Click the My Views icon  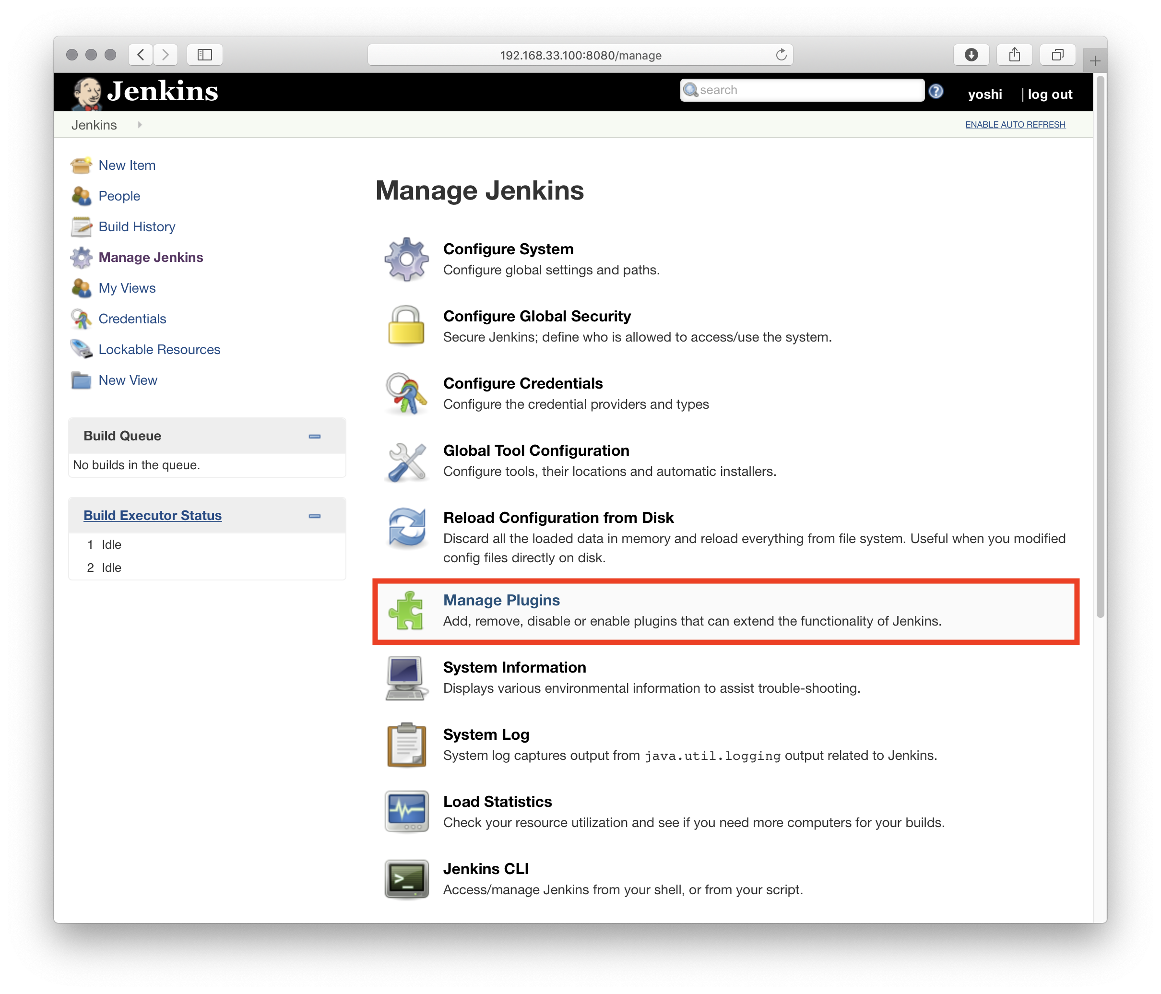81,288
